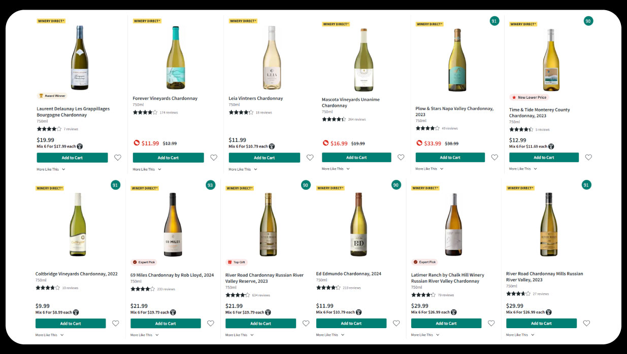Open More Like This under Latimer Ranch
627x354 pixels.
pyautogui.click(x=425, y=335)
